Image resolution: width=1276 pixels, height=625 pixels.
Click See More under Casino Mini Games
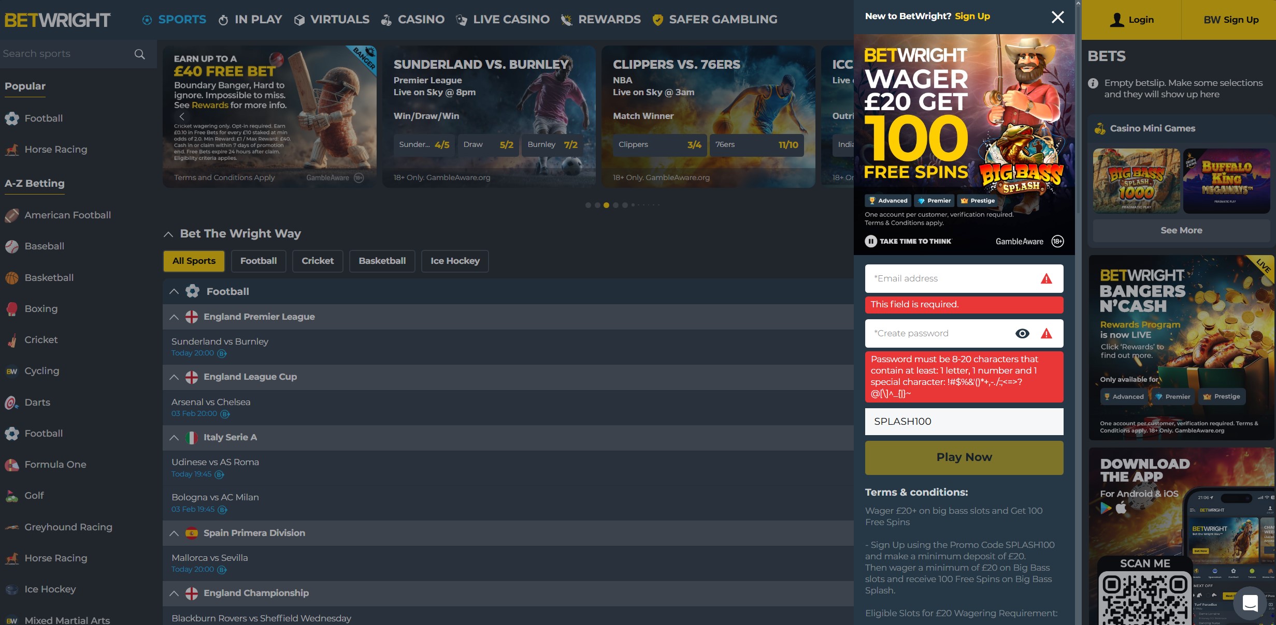click(1181, 230)
